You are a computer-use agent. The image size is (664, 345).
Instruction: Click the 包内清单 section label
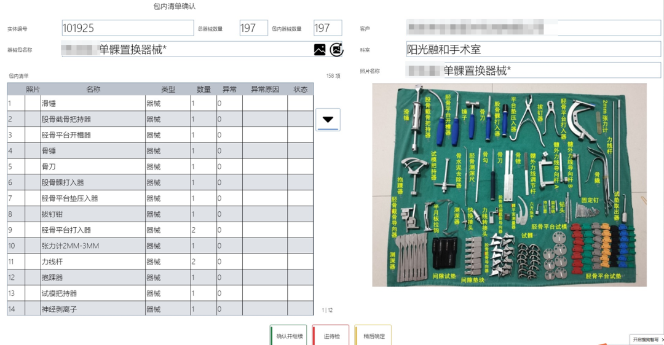18,76
